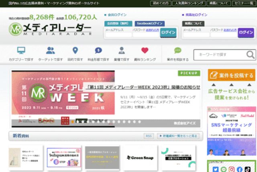
Task: Open the 広告プロモーション document thumbnail
Action: [x=178, y=158]
